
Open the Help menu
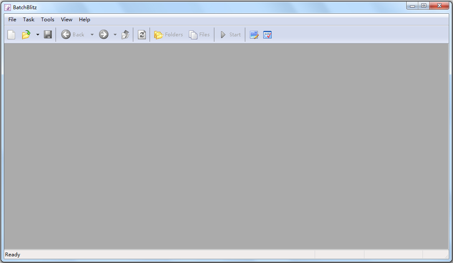pos(84,19)
